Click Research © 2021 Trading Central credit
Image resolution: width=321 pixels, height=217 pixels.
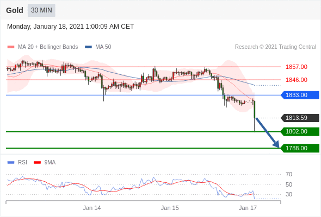pos(275,47)
